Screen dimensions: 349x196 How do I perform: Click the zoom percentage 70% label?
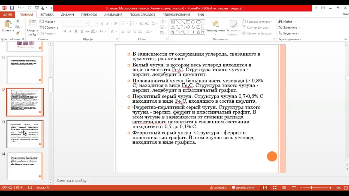click(x=338, y=188)
